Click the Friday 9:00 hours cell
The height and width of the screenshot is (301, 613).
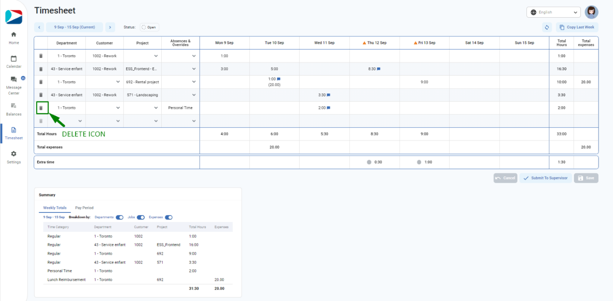[424, 82]
